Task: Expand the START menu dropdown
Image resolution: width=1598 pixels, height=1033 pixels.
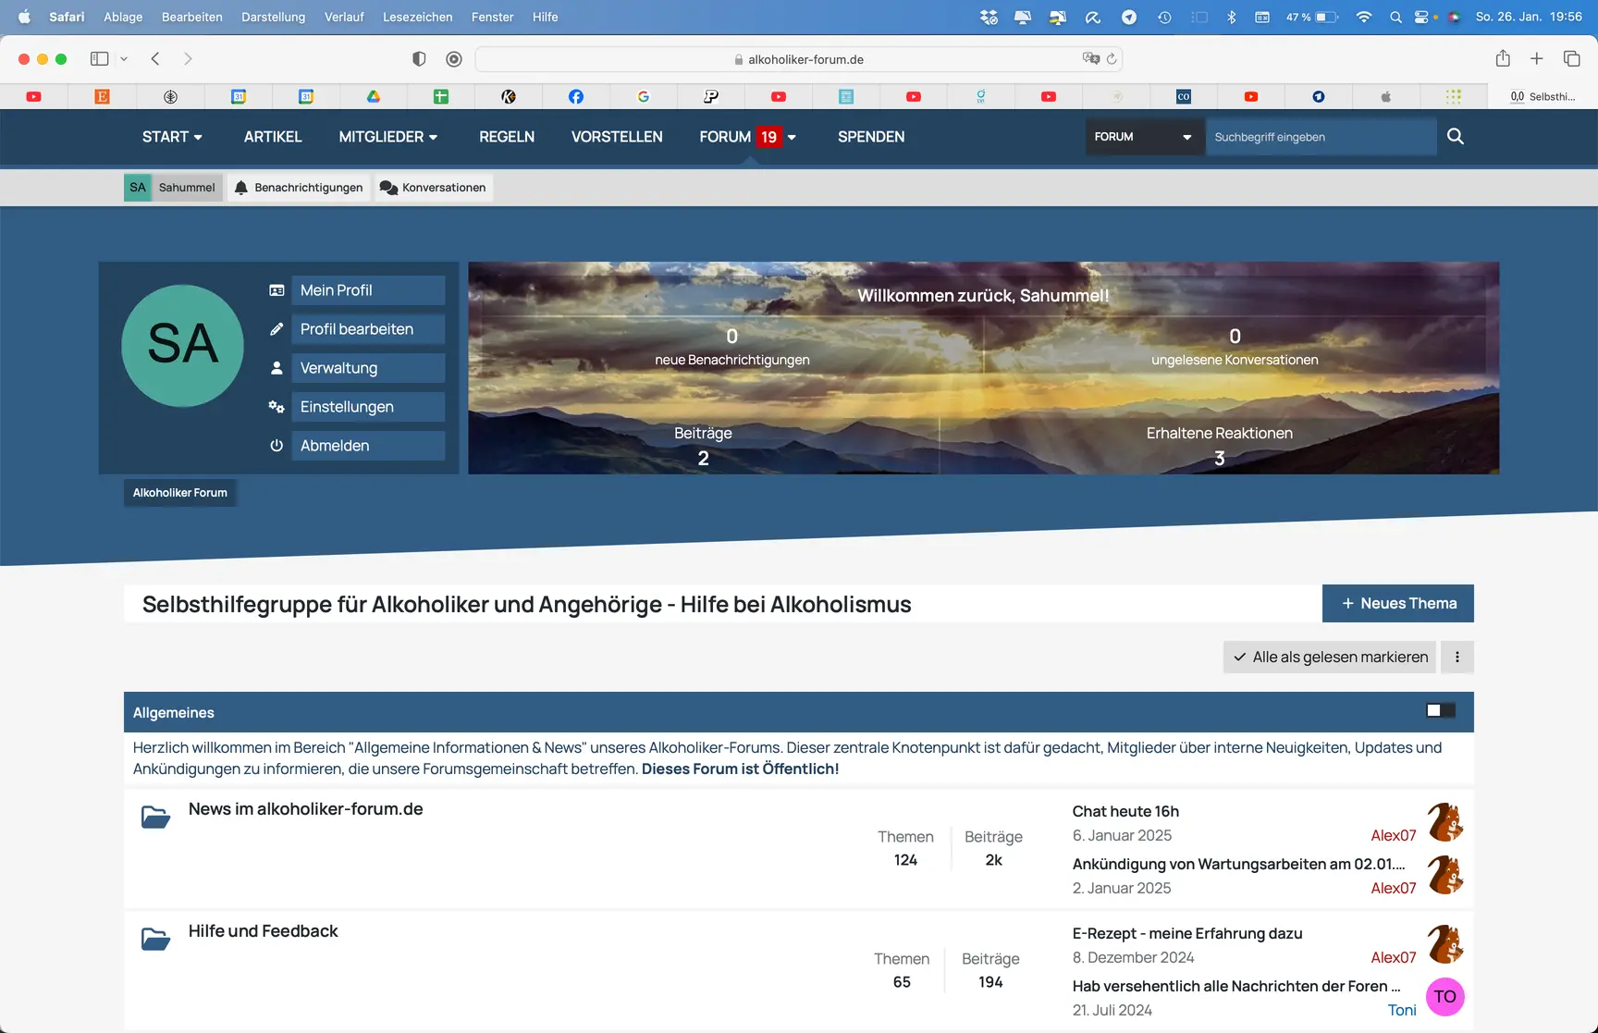Action: [x=172, y=137]
